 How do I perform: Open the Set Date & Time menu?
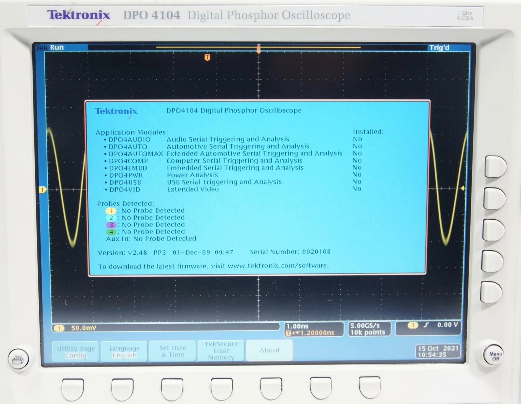(x=173, y=351)
